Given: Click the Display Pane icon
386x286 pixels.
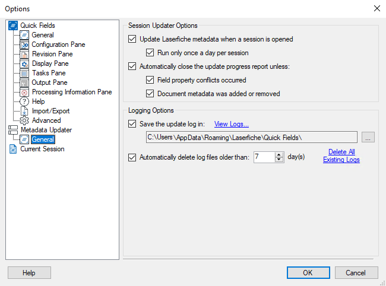Looking at the screenshot, I should click(x=24, y=63).
